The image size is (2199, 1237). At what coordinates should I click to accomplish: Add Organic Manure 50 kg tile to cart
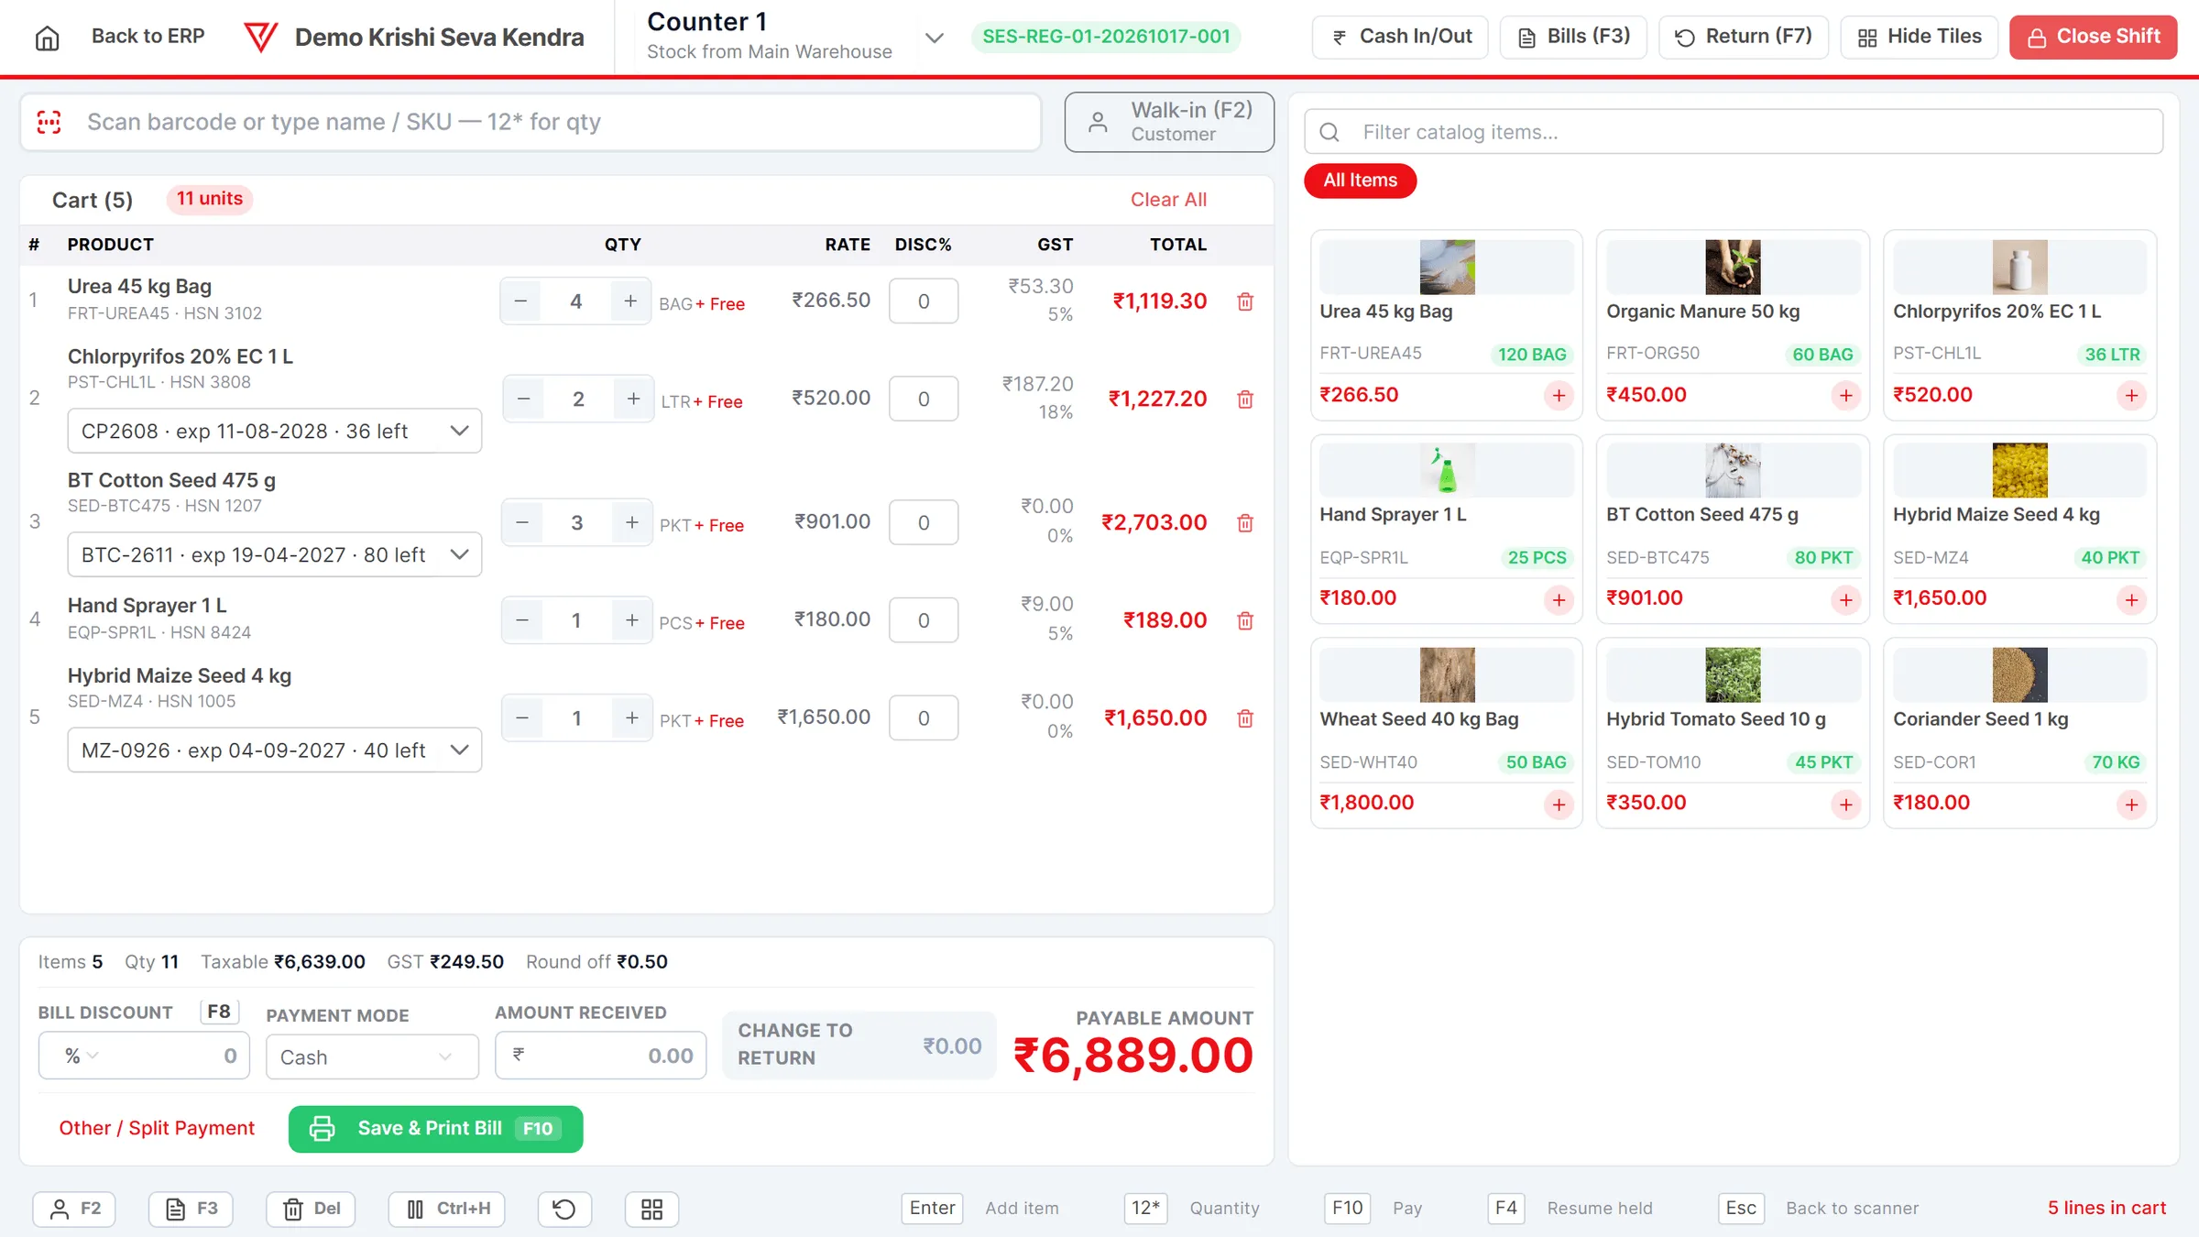pos(1845,396)
